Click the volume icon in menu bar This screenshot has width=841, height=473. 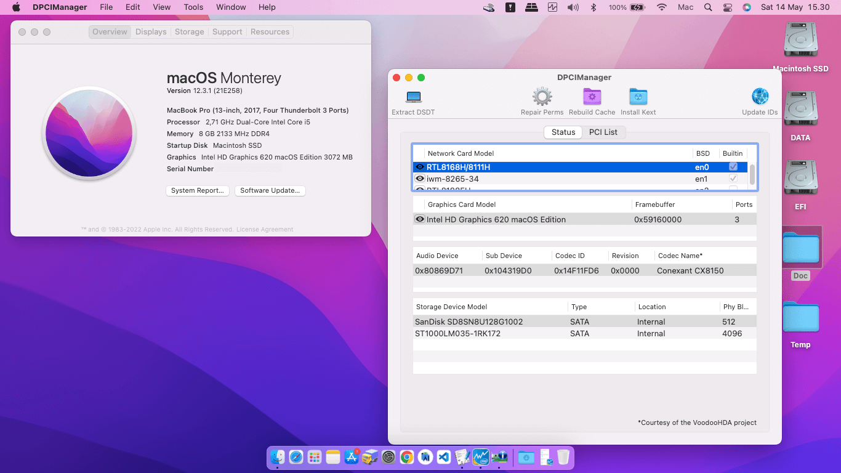click(573, 7)
